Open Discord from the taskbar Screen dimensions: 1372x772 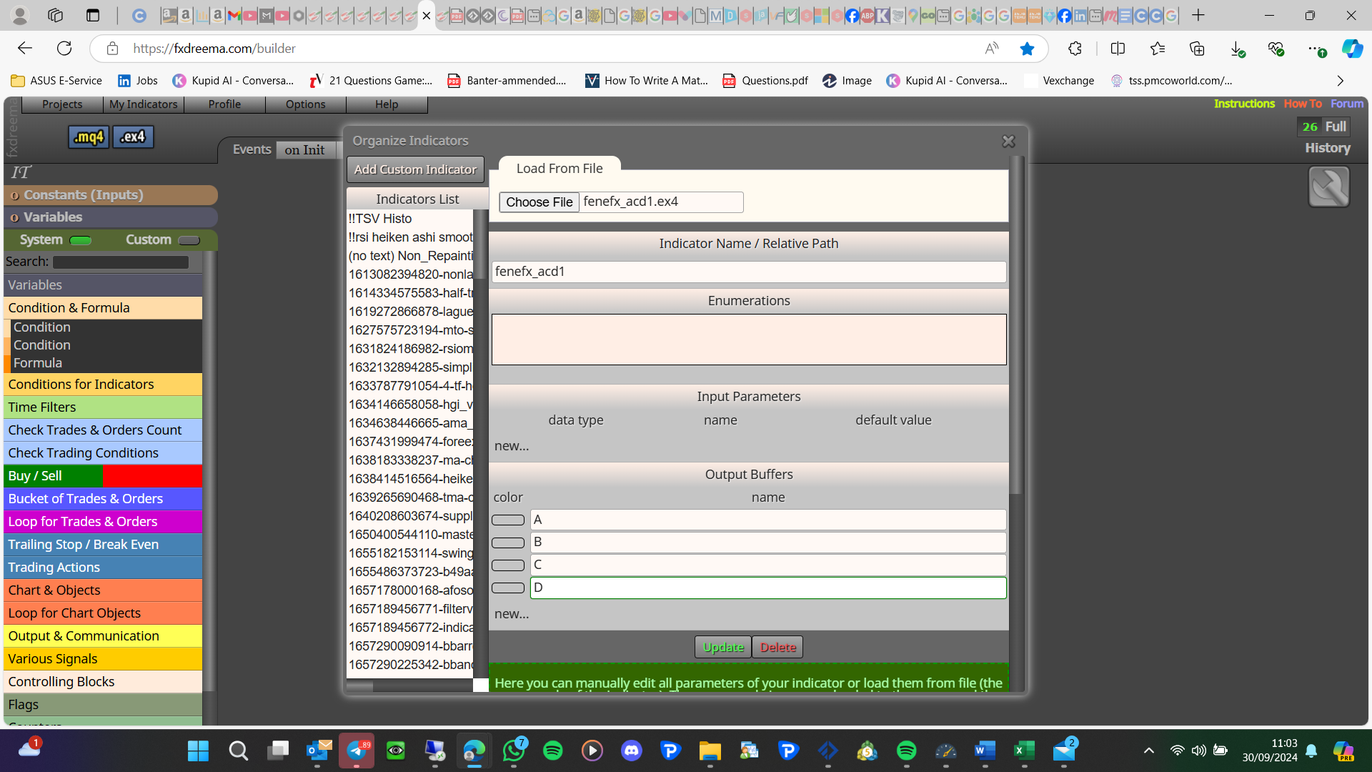pyautogui.click(x=632, y=751)
